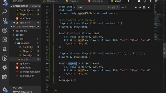
Task: Open the Extensions view icon
Action: [5, 40]
